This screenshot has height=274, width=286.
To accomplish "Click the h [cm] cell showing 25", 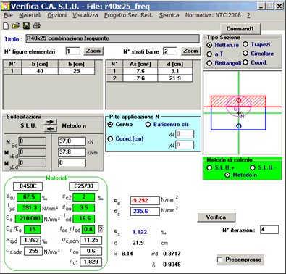I will [x=77, y=71].
